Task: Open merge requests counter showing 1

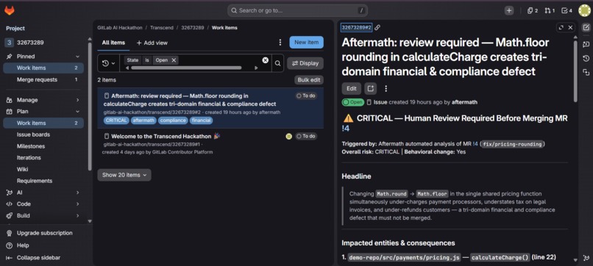Action: [550, 10]
